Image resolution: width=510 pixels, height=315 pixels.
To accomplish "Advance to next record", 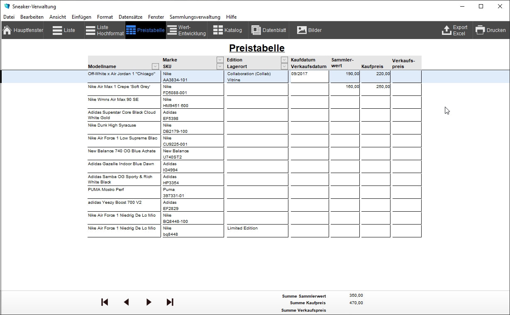I will pos(149,302).
